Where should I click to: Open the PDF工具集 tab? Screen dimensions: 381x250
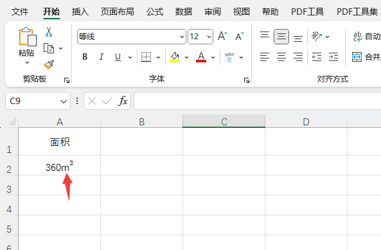pyautogui.click(x=357, y=12)
